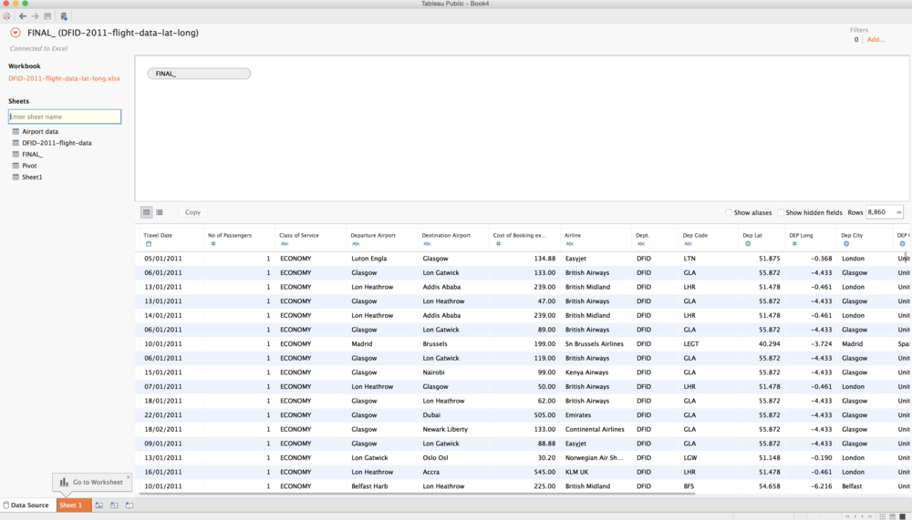Image resolution: width=912 pixels, height=520 pixels.
Task: Click the LEGT Dep Code cell
Action: pyautogui.click(x=691, y=344)
